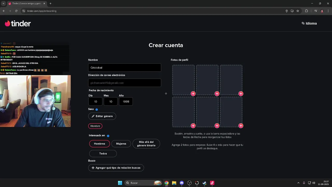Select Todxs as interest
This screenshot has width=332, height=187.
103,153
